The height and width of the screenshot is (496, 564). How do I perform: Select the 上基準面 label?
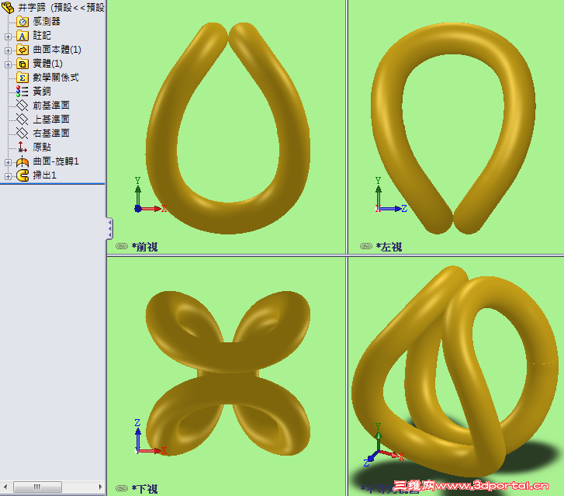pos(50,120)
